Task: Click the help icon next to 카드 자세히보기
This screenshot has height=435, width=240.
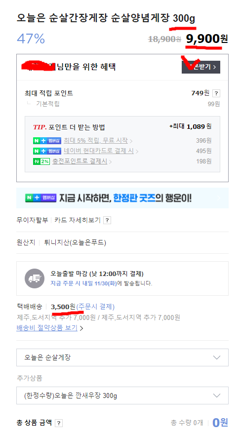Action: pos(107,220)
